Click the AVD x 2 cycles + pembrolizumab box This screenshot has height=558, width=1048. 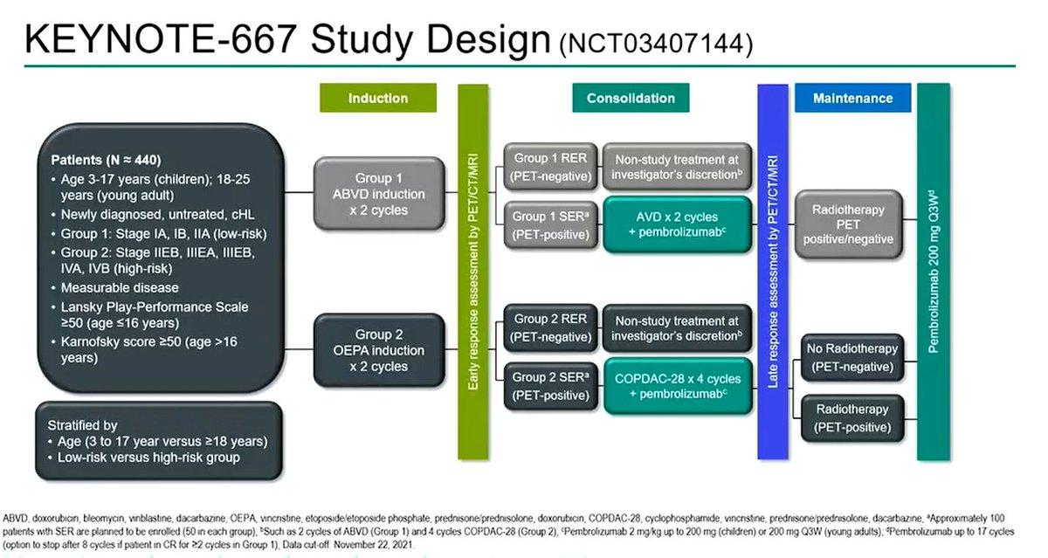coord(677,224)
